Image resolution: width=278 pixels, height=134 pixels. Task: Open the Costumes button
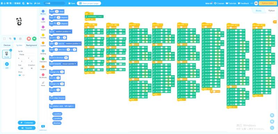27,123
